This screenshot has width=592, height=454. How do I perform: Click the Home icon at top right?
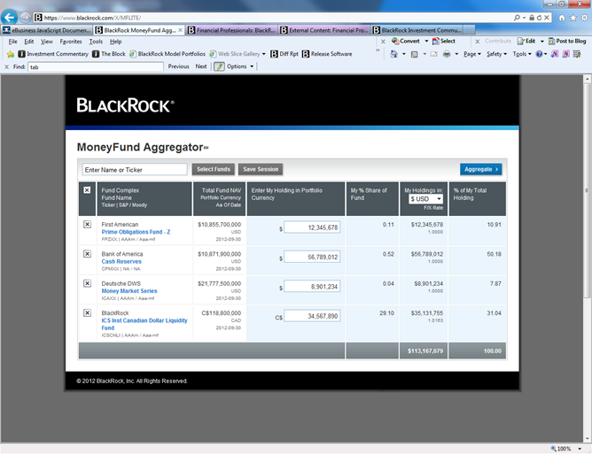point(562,18)
